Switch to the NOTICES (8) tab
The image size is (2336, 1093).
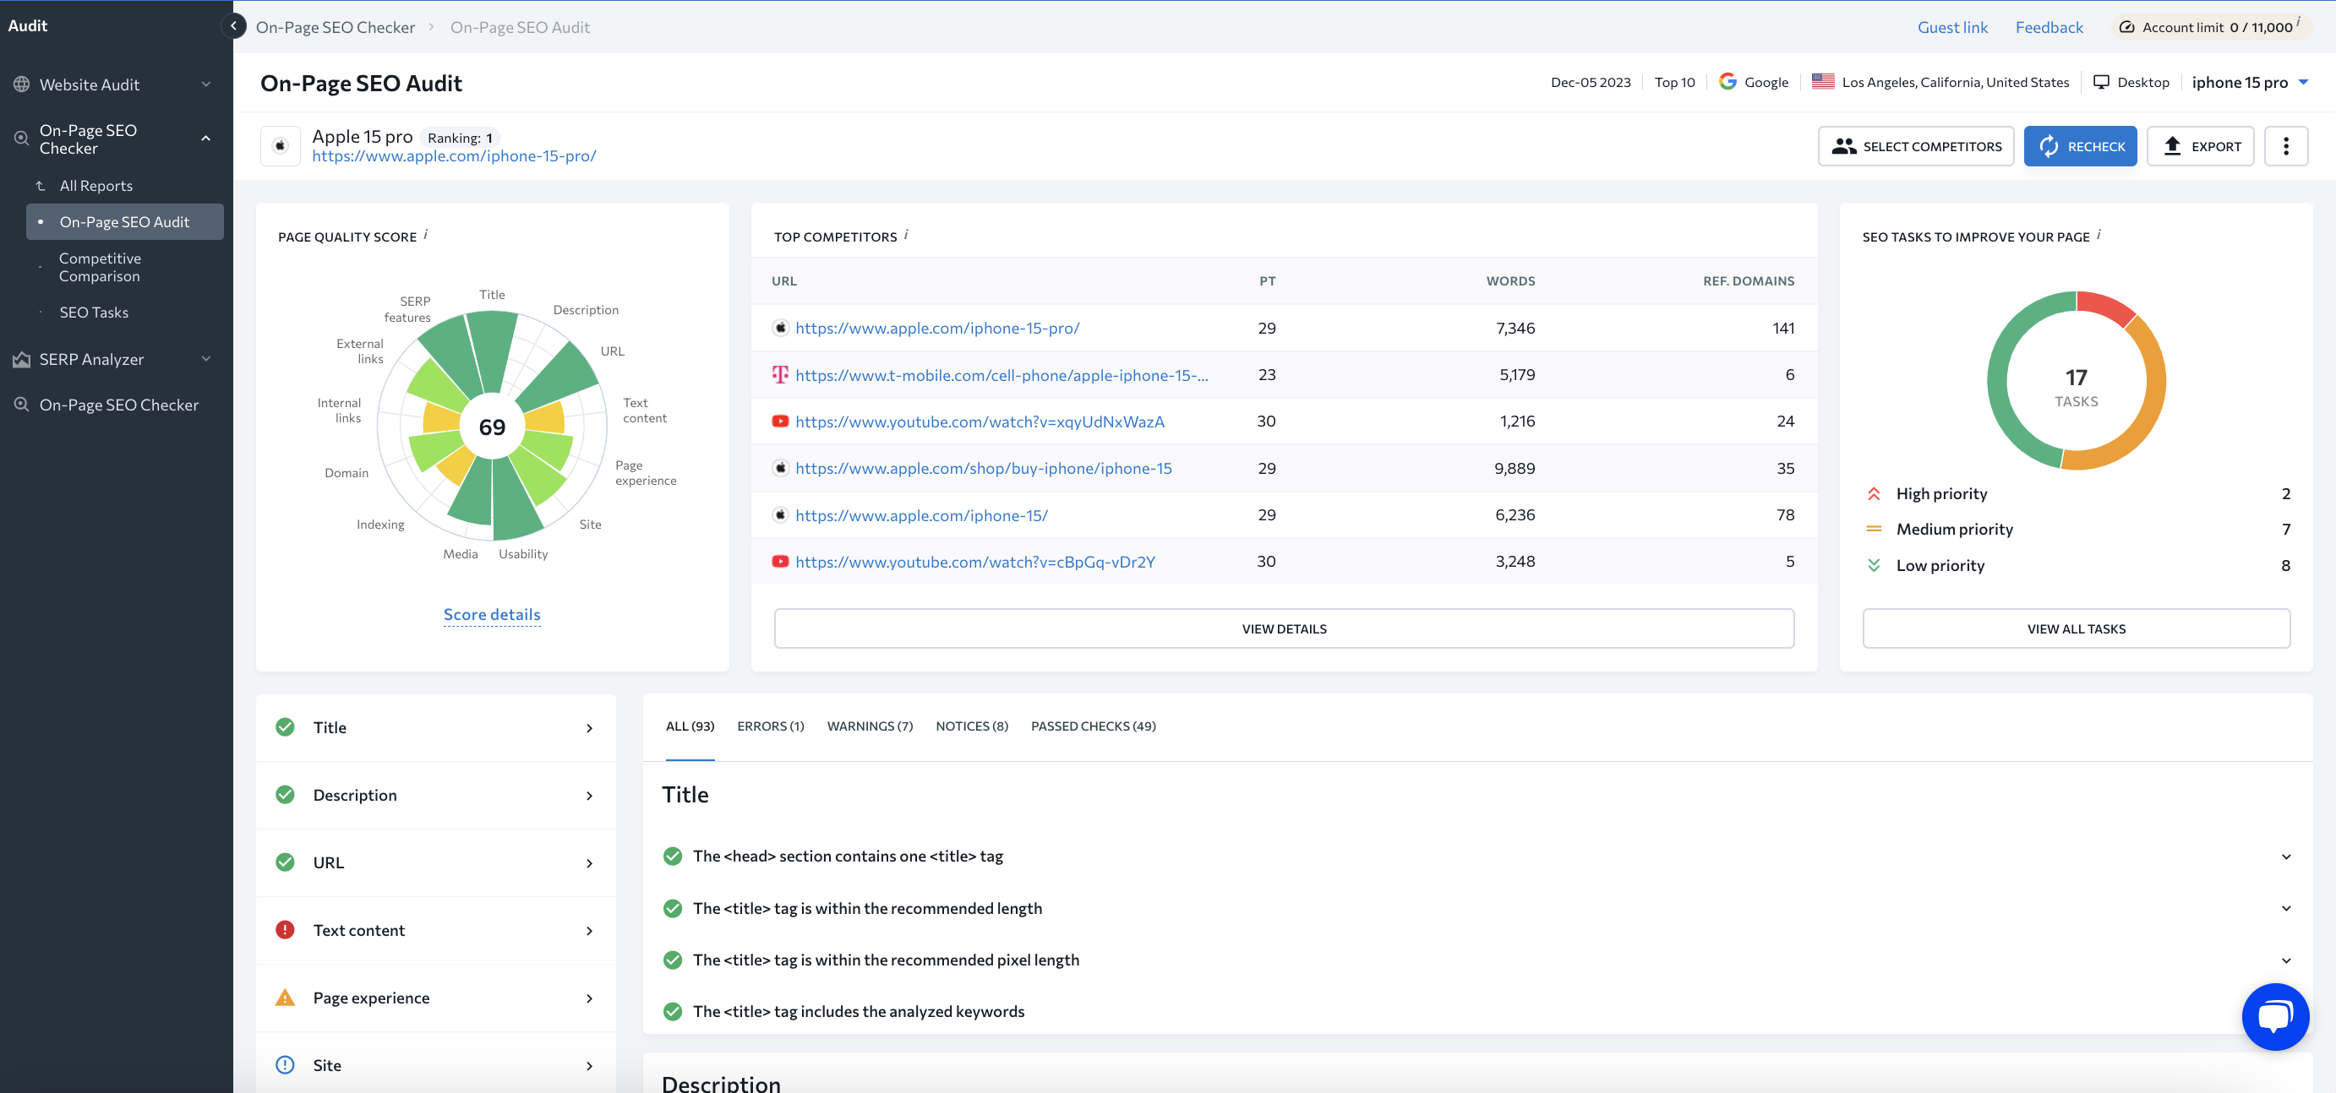point(971,726)
